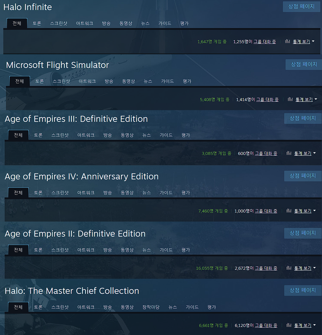322x335 pixels.
Task: Expand the 통계 보기 dropdown arrow for Halo Infinite
Action: (x=313, y=41)
